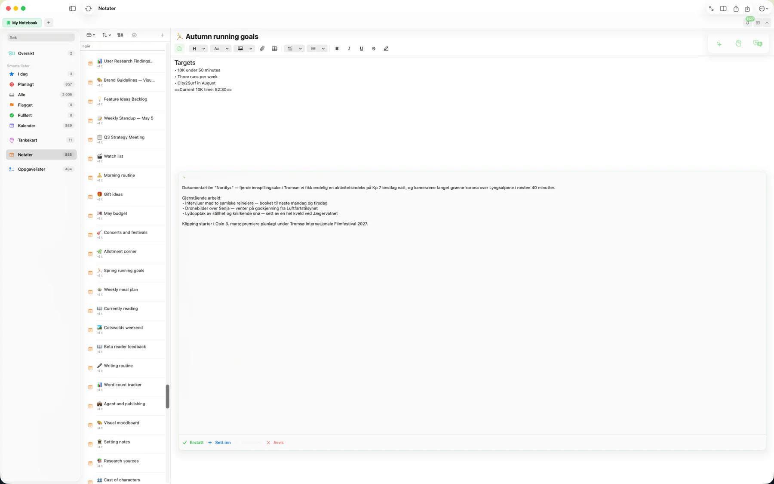Open the insert image dropdown
The height and width of the screenshot is (484, 774).
244,49
